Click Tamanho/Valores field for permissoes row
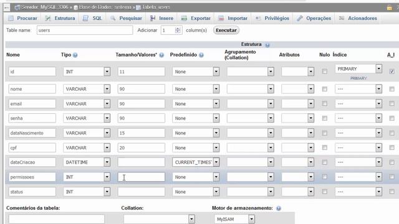 (x=142, y=177)
